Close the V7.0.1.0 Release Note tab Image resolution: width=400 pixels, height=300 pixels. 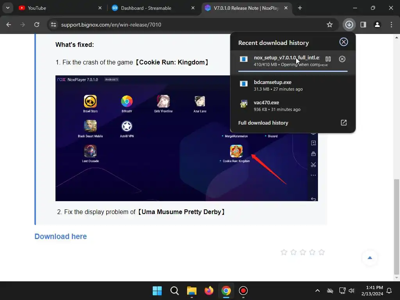(286, 8)
